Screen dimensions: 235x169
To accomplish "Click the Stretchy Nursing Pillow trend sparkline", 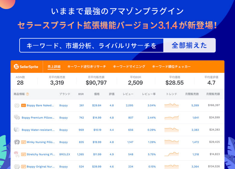I will 171,154.
